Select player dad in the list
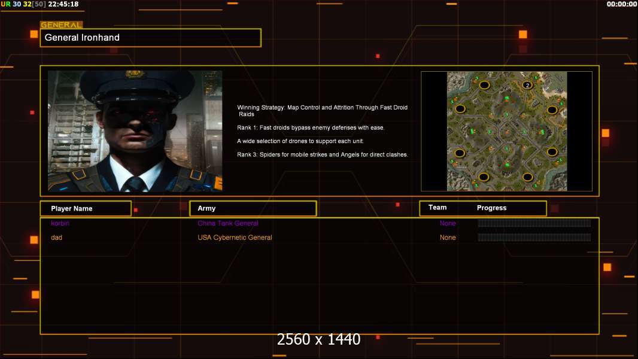The height and width of the screenshot is (359, 638). (56, 238)
